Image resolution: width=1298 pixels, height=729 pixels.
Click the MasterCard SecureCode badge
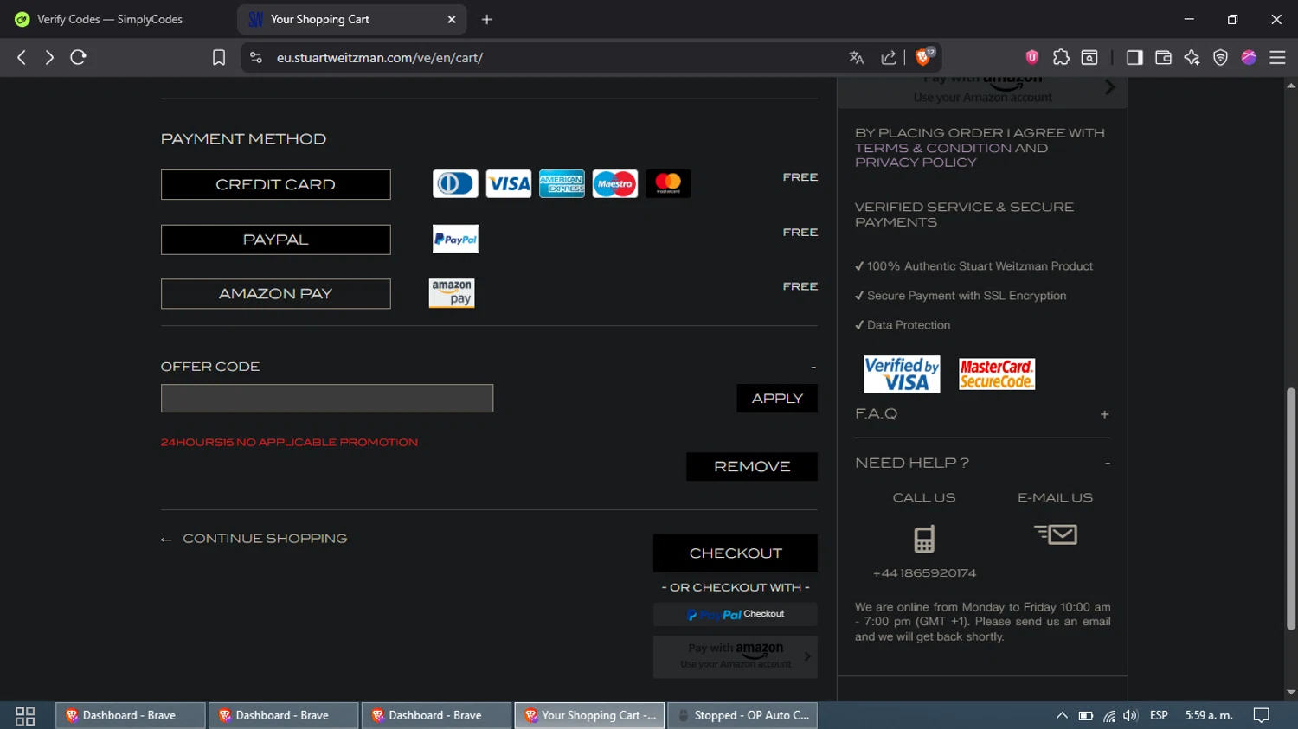click(x=997, y=374)
